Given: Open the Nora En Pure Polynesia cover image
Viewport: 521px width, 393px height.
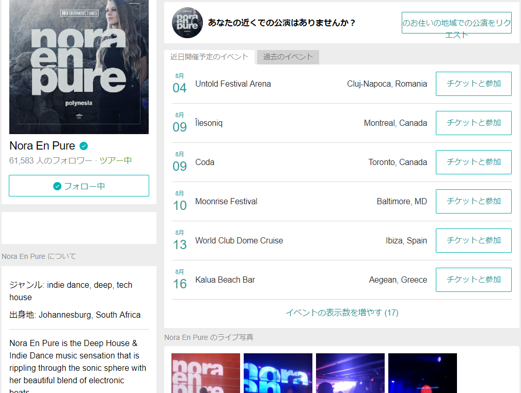Looking at the screenshot, I should click(x=79, y=67).
